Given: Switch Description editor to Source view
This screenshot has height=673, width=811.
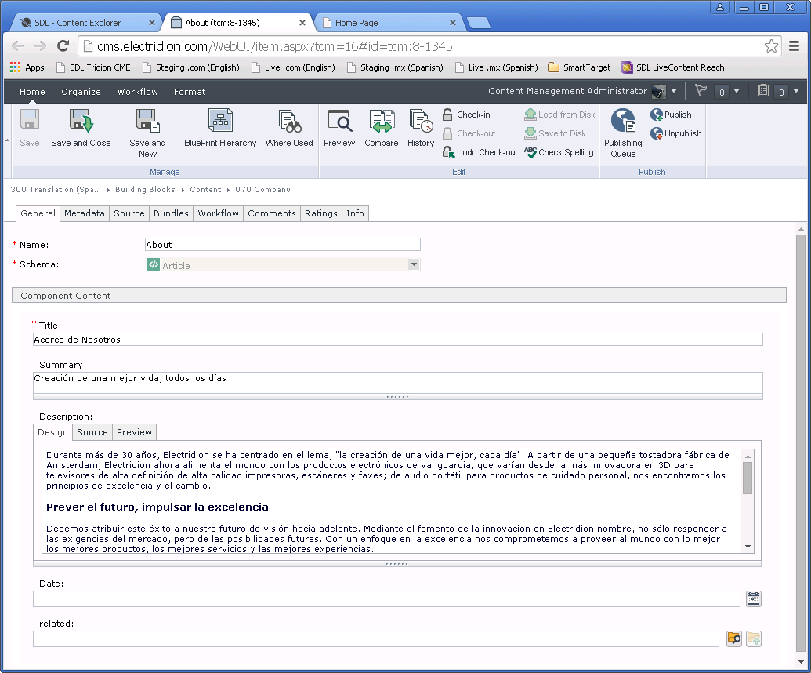Looking at the screenshot, I should (x=92, y=432).
